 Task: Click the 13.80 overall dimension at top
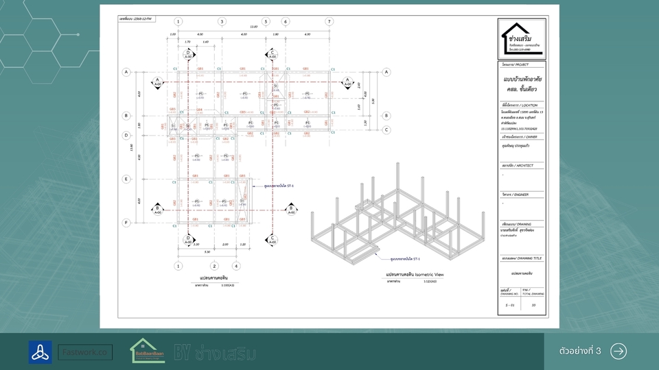pyautogui.click(x=253, y=27)
